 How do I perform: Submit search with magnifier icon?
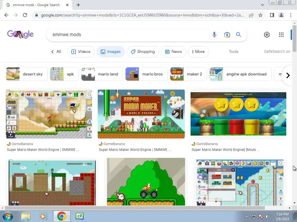(x=238, y=35)
